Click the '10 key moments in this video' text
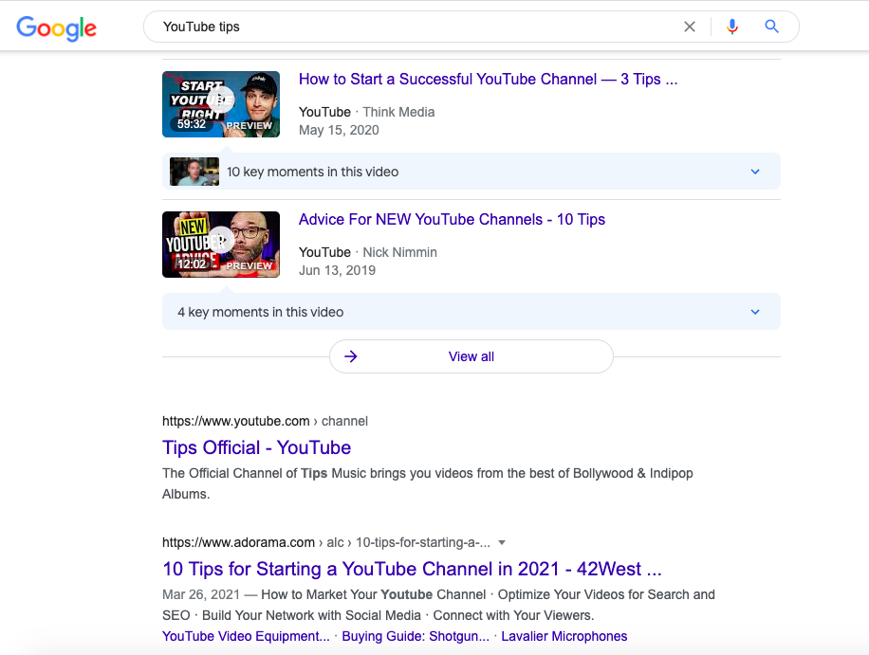 [312, 172]
